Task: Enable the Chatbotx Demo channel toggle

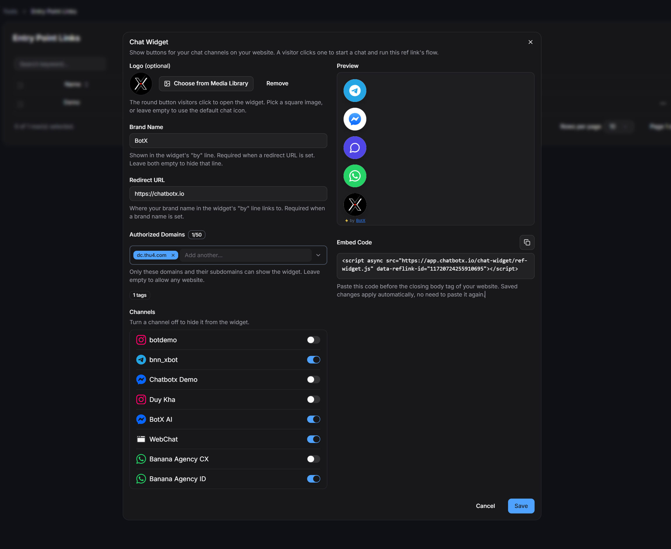Action: click(313, 379)
